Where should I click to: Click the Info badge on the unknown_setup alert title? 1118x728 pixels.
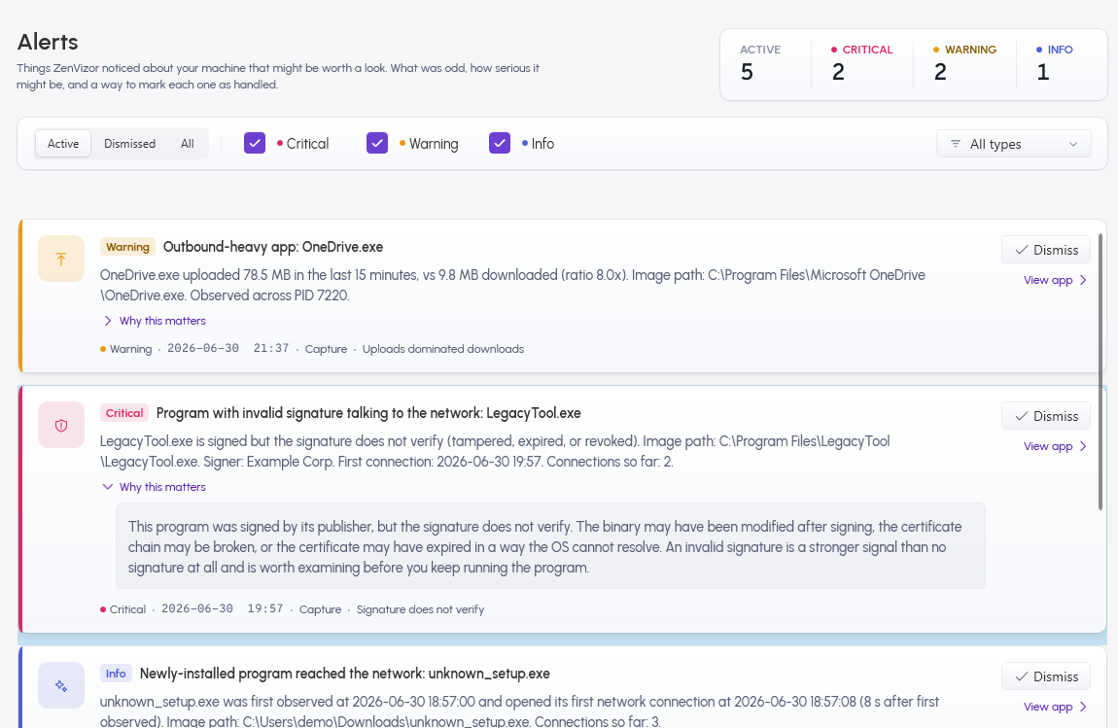coord(116,674)
